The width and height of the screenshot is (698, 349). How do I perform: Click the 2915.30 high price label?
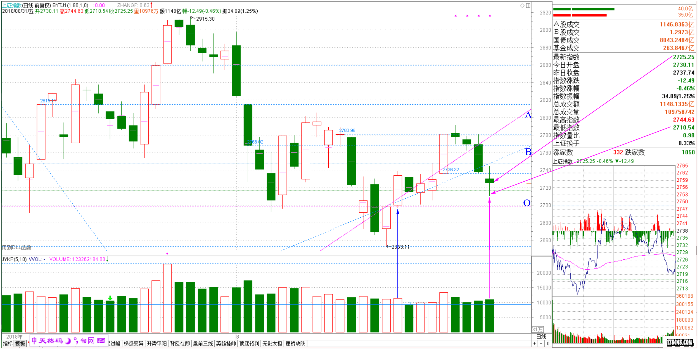(x=205, y=19)
